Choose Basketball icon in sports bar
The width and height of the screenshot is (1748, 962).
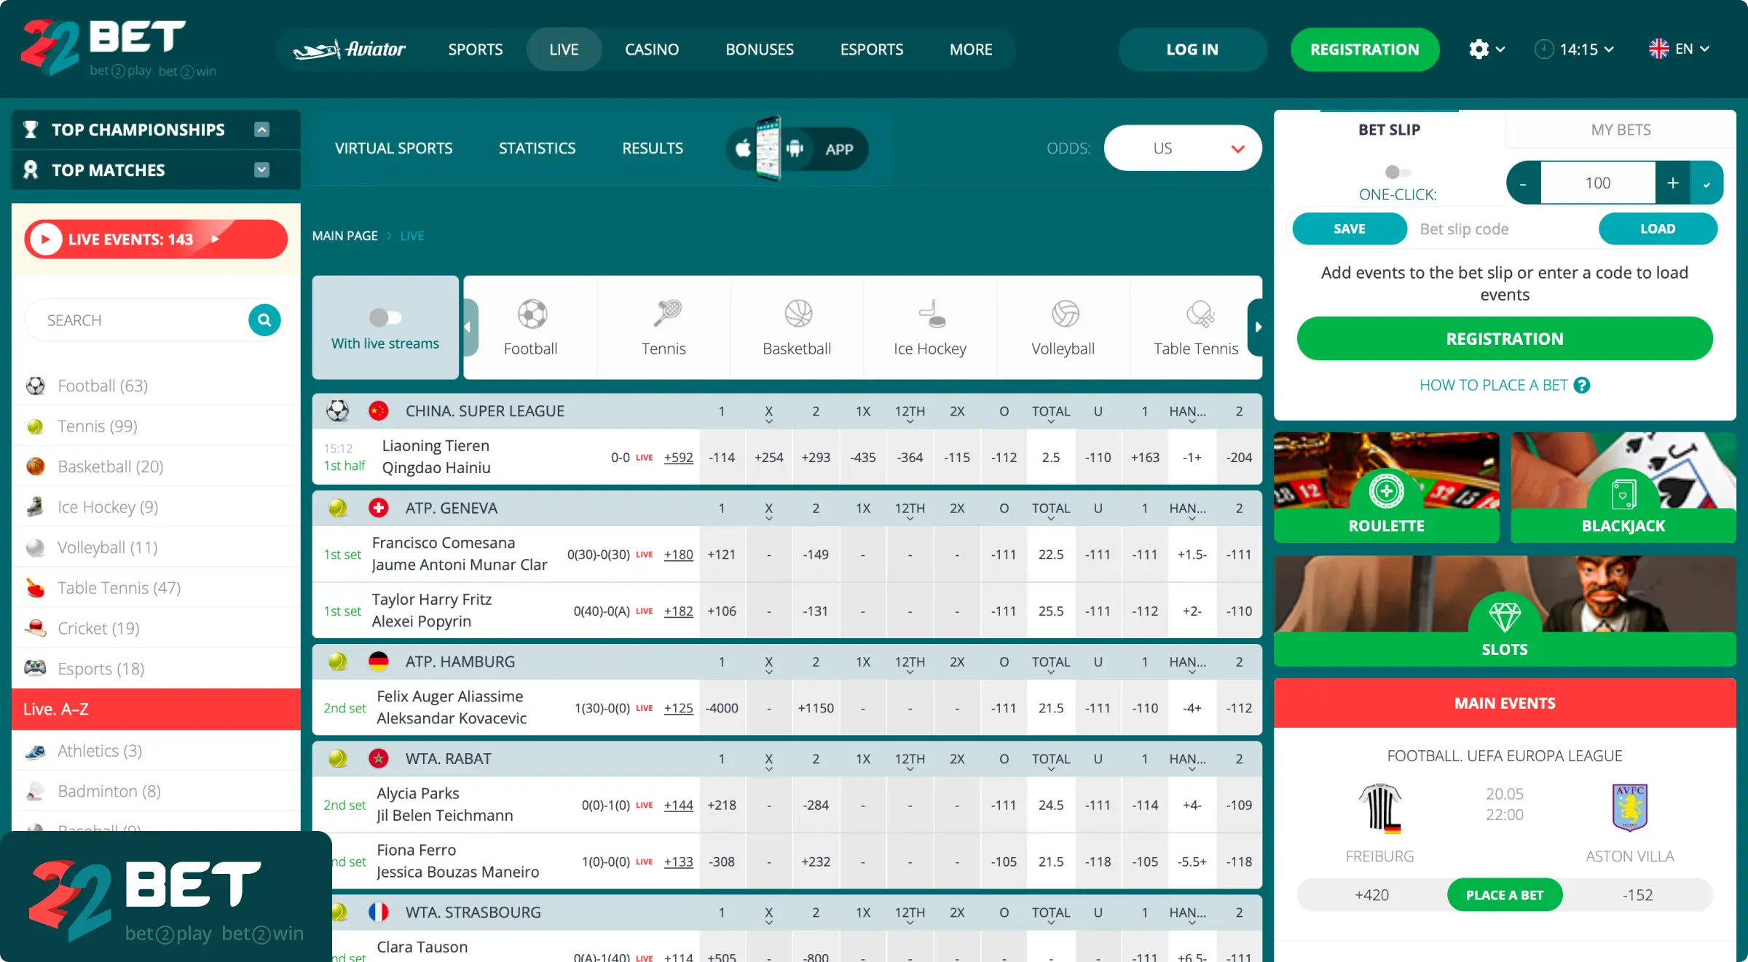click(x=798, y=314)
